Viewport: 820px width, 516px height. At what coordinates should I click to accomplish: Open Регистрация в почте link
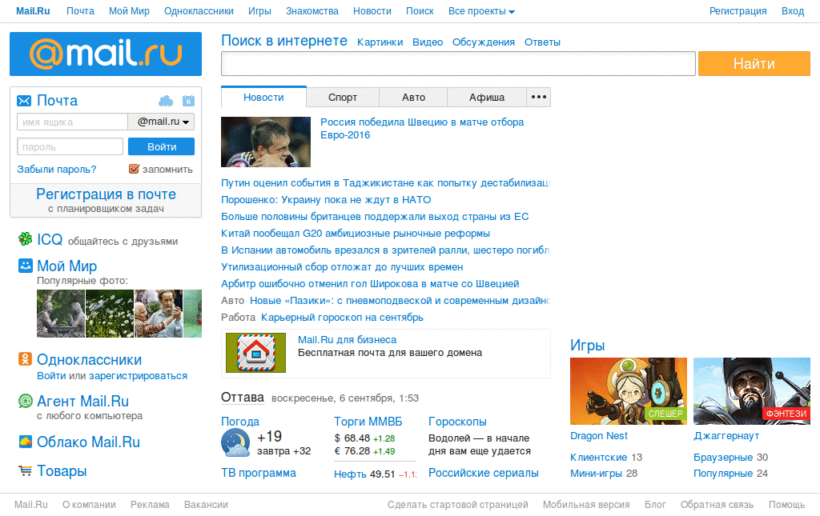tap(106, 194)
